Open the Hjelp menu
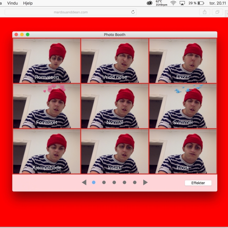 (x=28, y=3)
